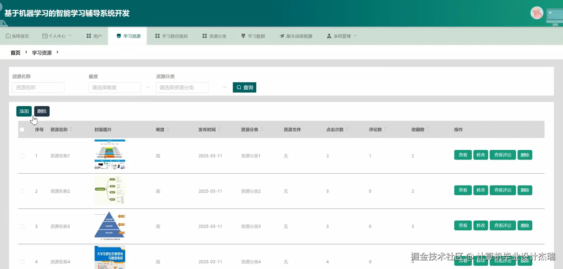The height and width of the screenshot is (269, 563).
Task: Click the grid icon beside 资源分类
Action: click(204, 36)
